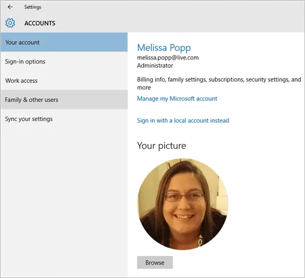This screenshot has width=305, height=278.
Task: Go back using the arrow icon
Action: 10,7
